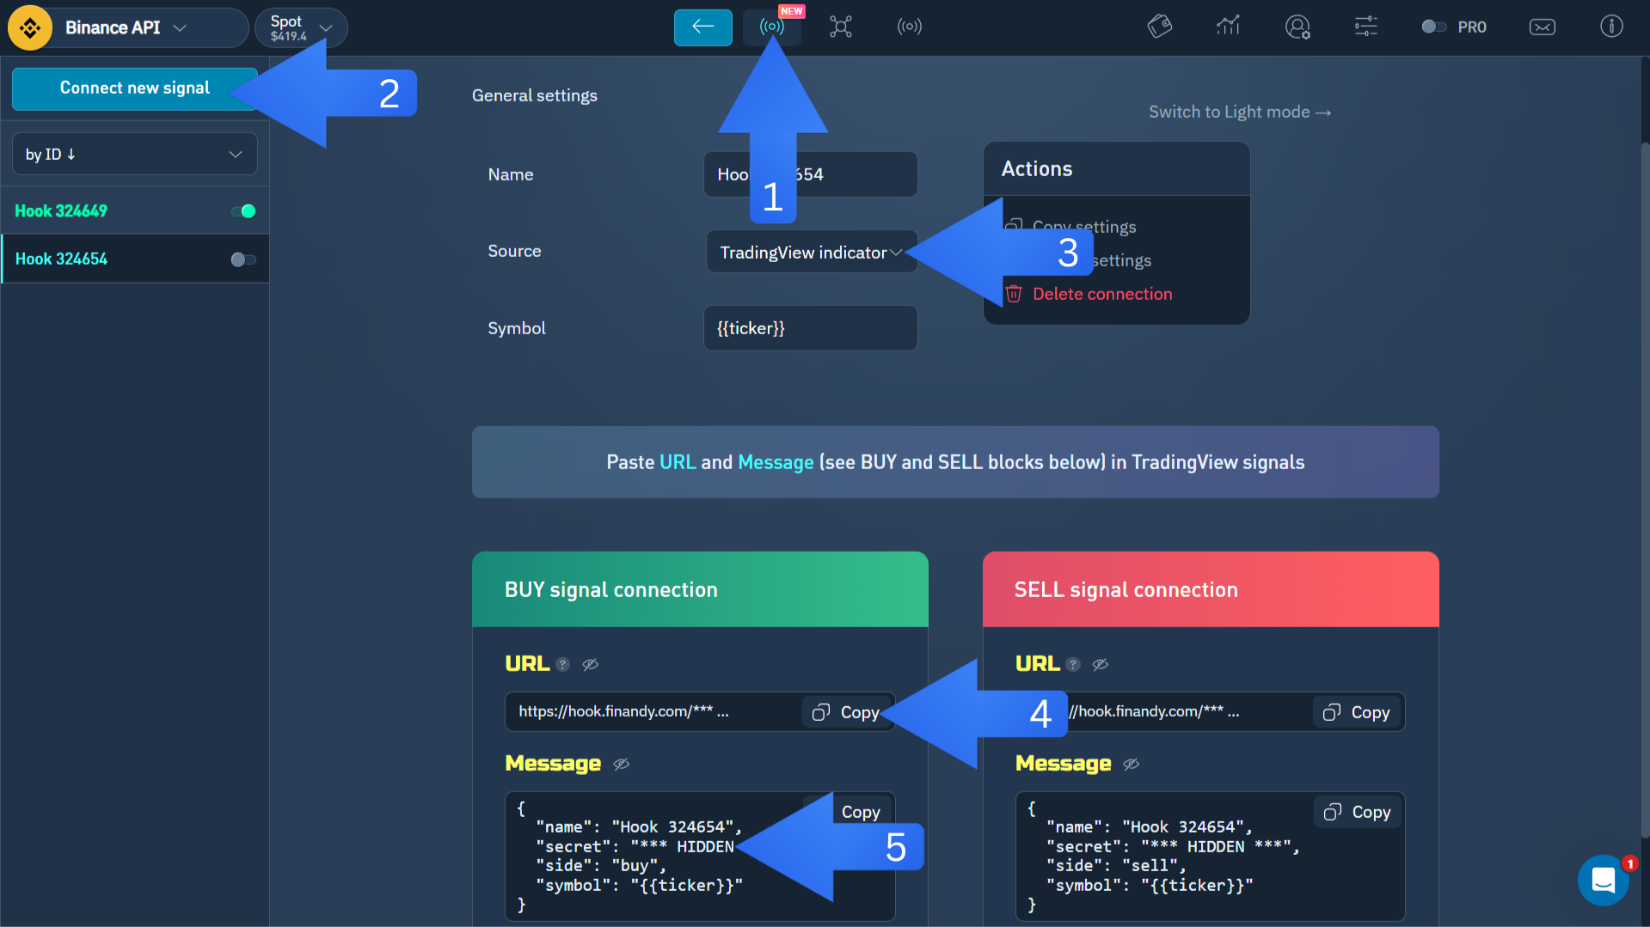The width and height of the screenshot is (1650, 927).
Task: Click the SELL URL help question icon
Action: pyautogui.click(x=1073, y=664)
